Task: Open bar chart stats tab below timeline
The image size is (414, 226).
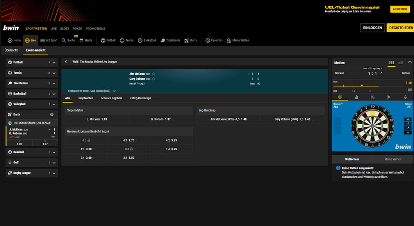Action: pyautogui.click(x=356, y=97)
